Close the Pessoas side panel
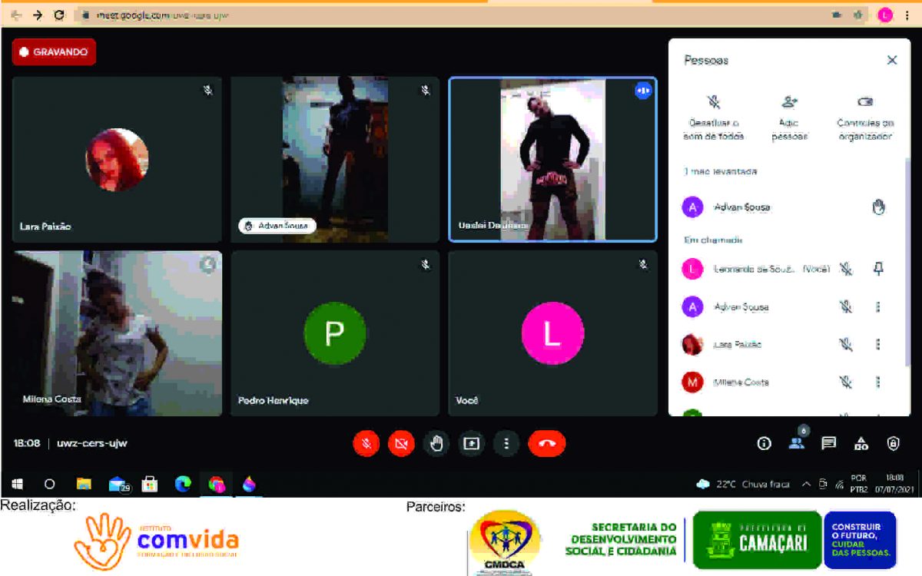 tap(891, 60)
